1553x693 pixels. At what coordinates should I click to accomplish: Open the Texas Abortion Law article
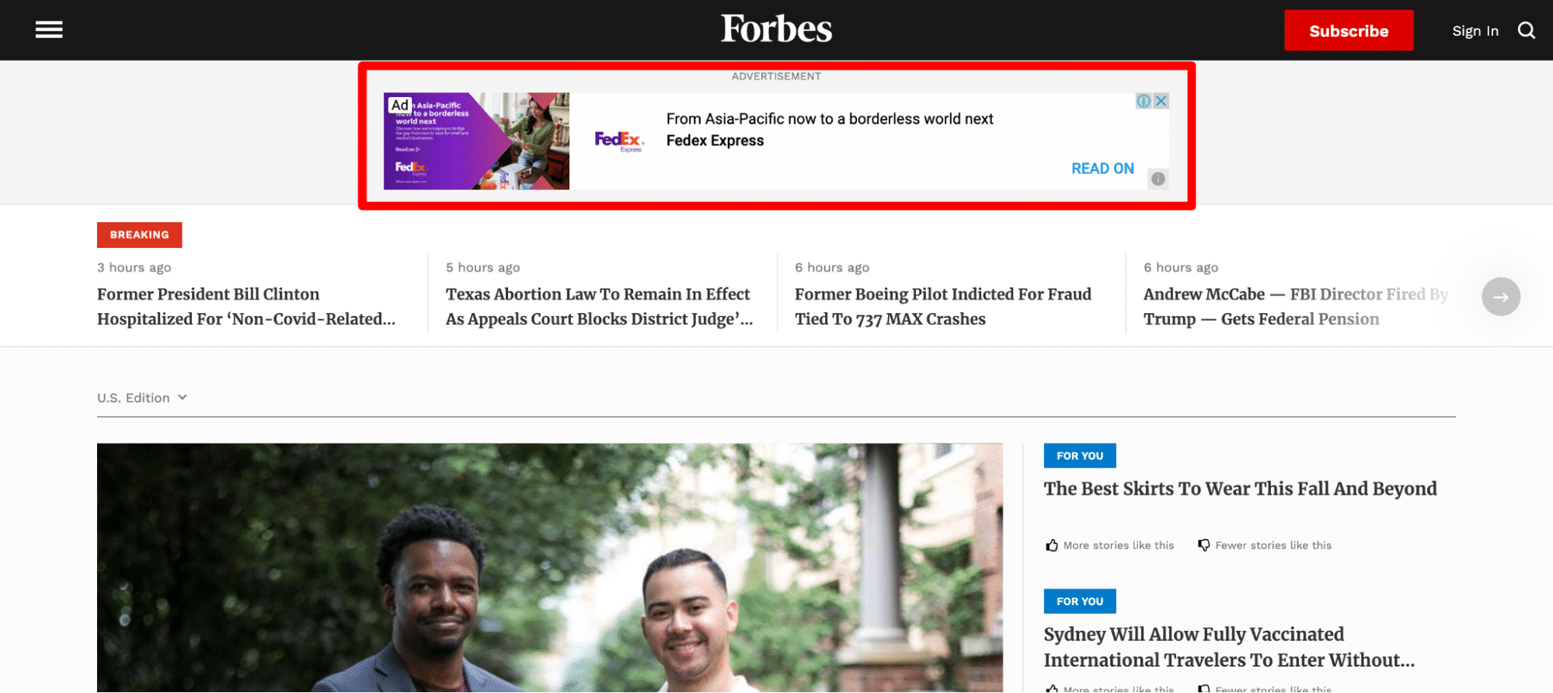tap(598, 306)
